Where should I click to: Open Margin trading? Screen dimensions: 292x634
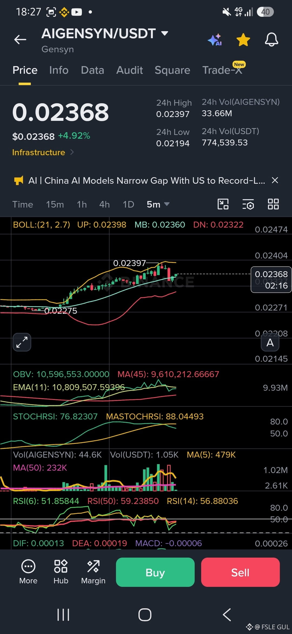click(93, 572)
